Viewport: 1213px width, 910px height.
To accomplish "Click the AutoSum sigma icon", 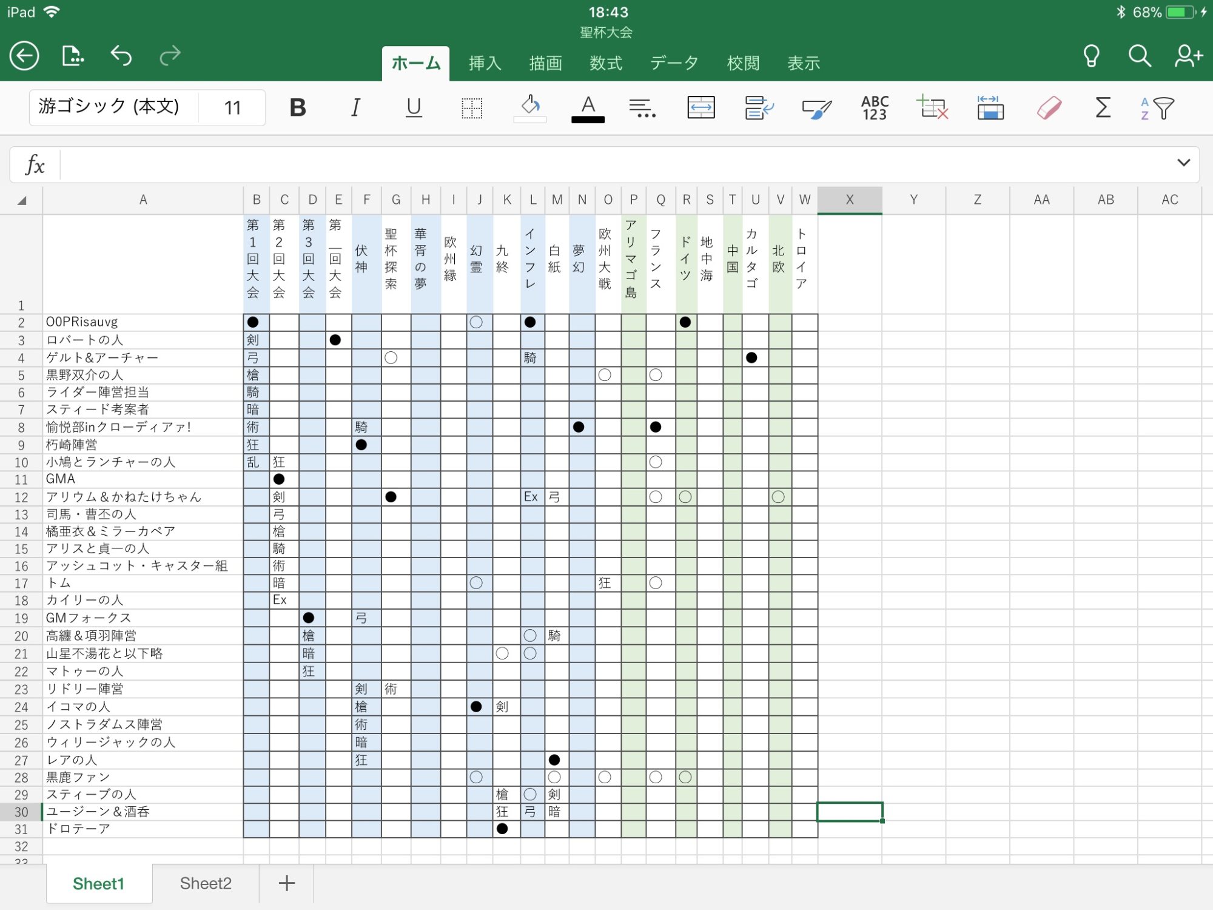I will point(1103,108).
